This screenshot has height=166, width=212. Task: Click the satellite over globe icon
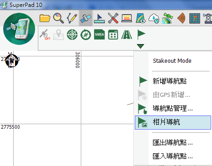pyautogui.click(x=168, y=18)
